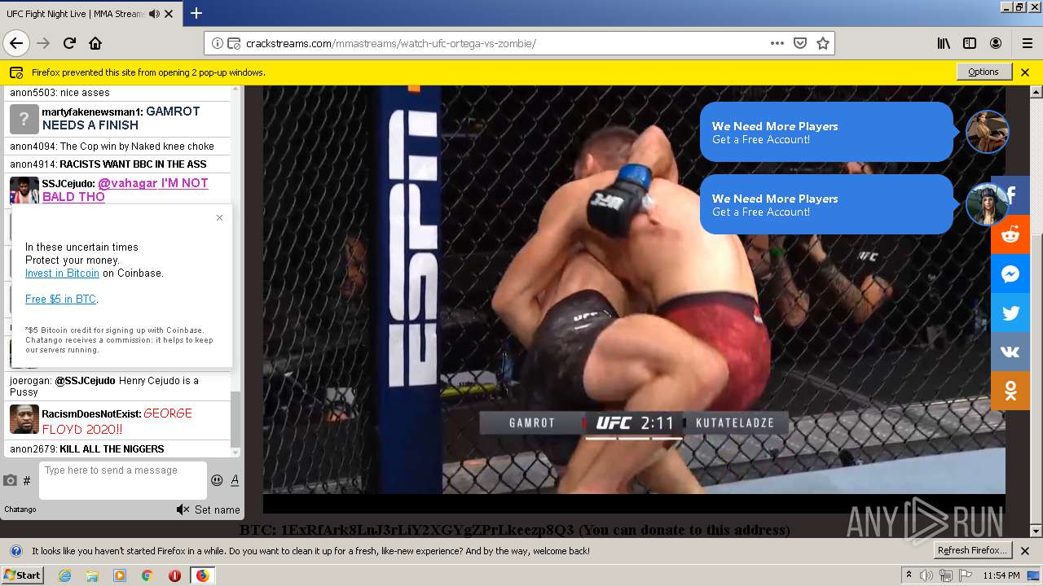Reload the current page

tap(69, 43)
